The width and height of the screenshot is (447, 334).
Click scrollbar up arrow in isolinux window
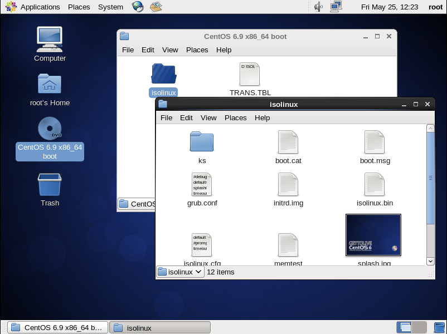[x=430, y=128]
